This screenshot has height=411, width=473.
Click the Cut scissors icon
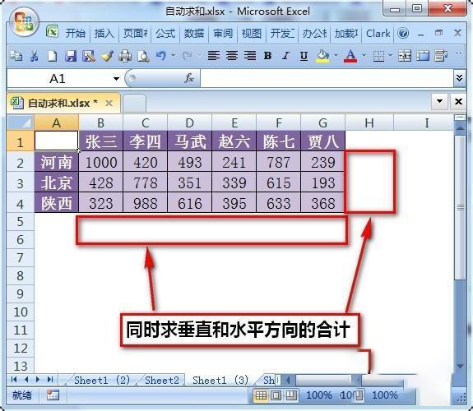34,56
